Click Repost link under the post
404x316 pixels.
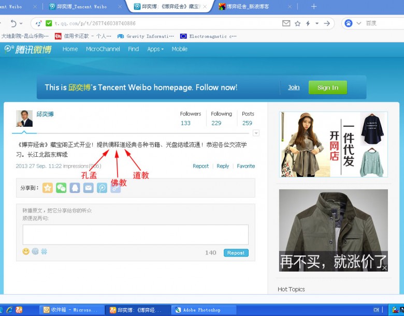201,166
